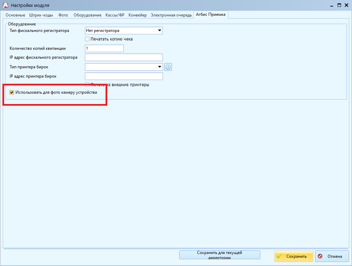Toggle the external printers checkbox
This screenshot has width=352, height=266.
tap(87, 85)
